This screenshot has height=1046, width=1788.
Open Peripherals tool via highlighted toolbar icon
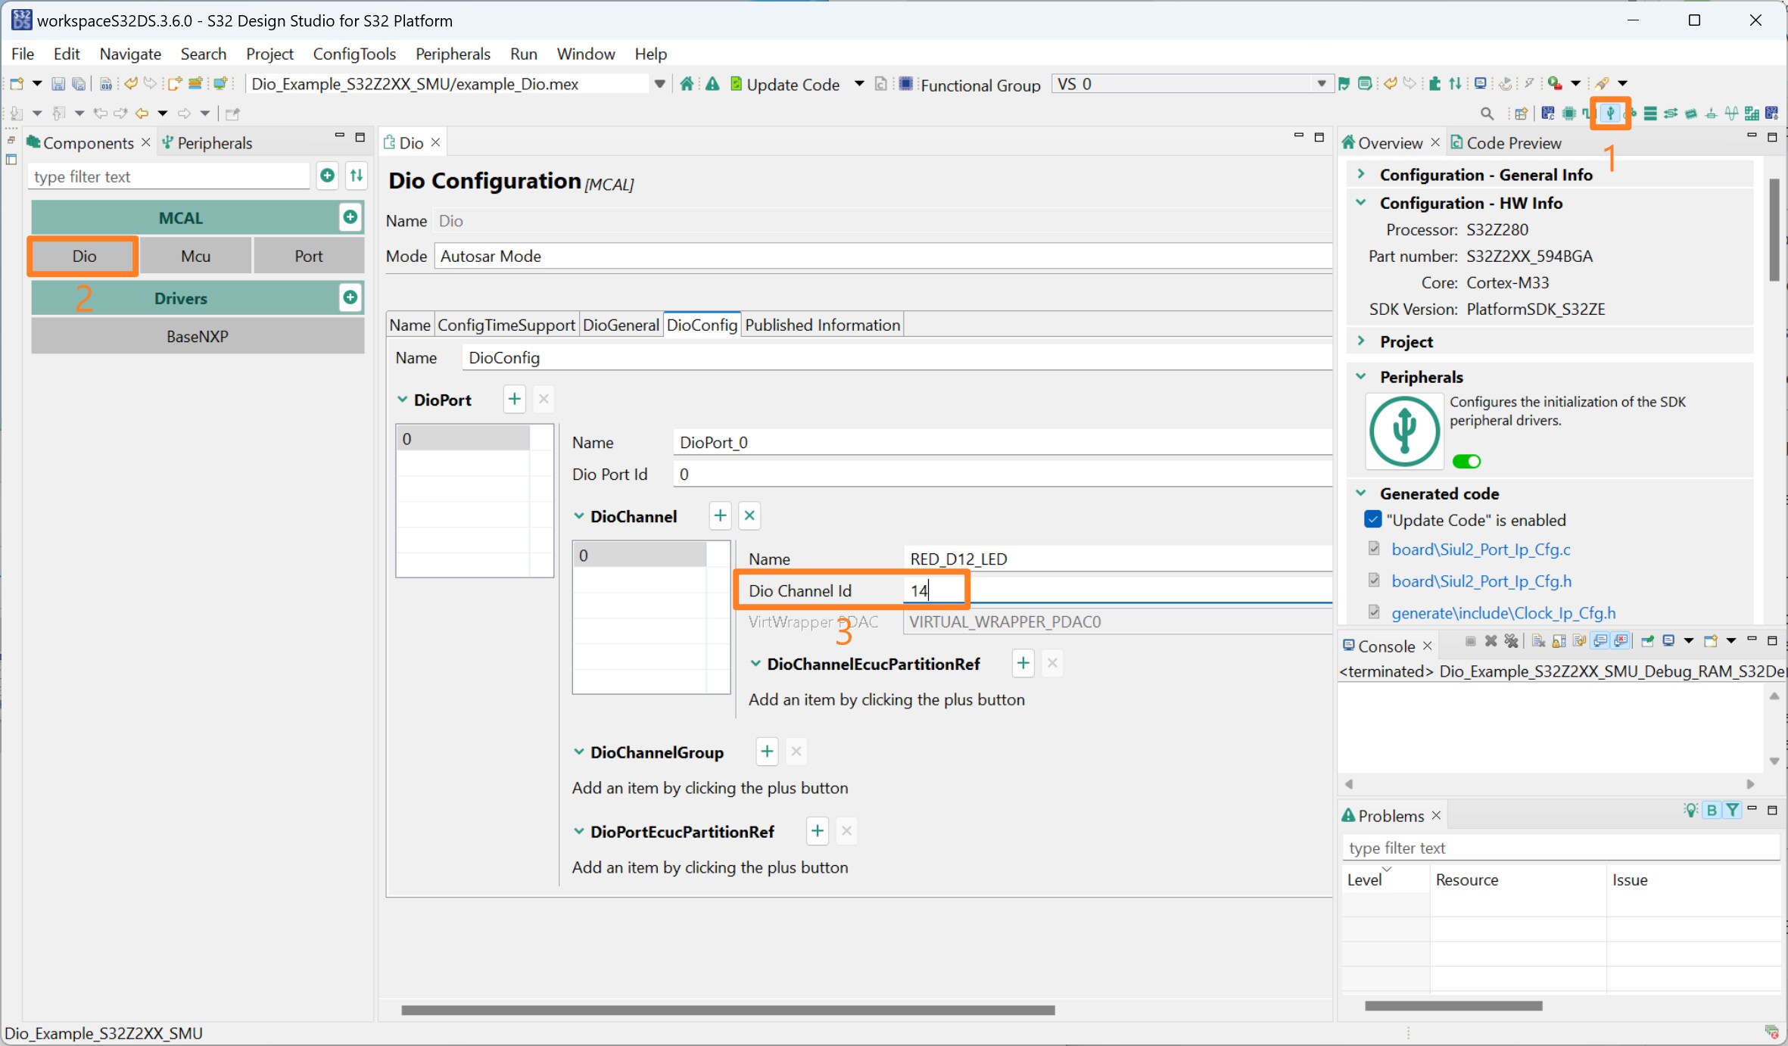pyautogui.click(x=1610, y=114)
